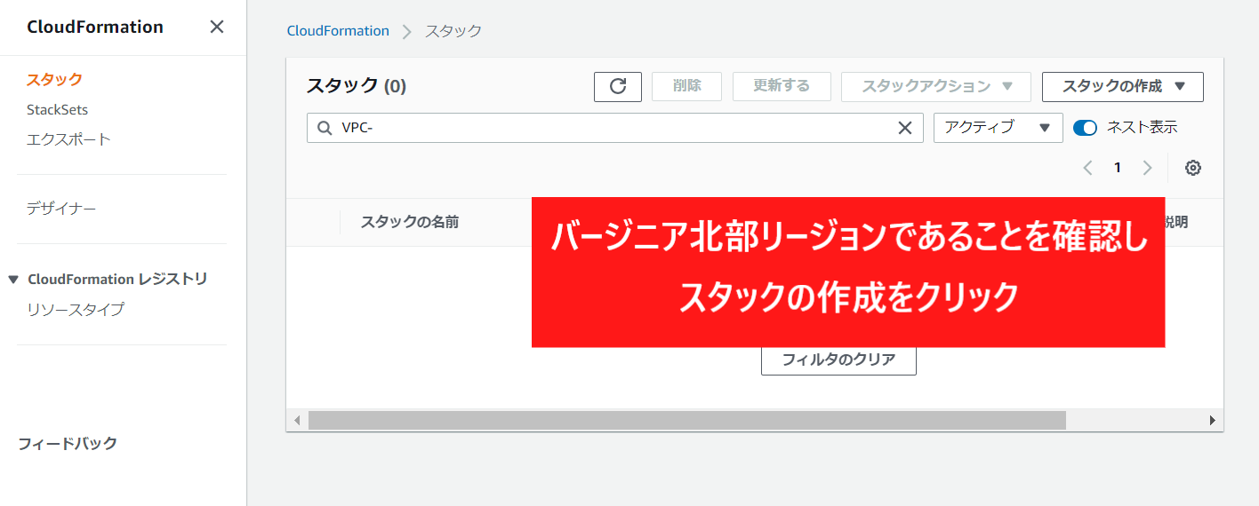This screenshot has width=1259, height=506.
Task: Close the CloudFormation sidebar panel
Action: tap(217, 27)
